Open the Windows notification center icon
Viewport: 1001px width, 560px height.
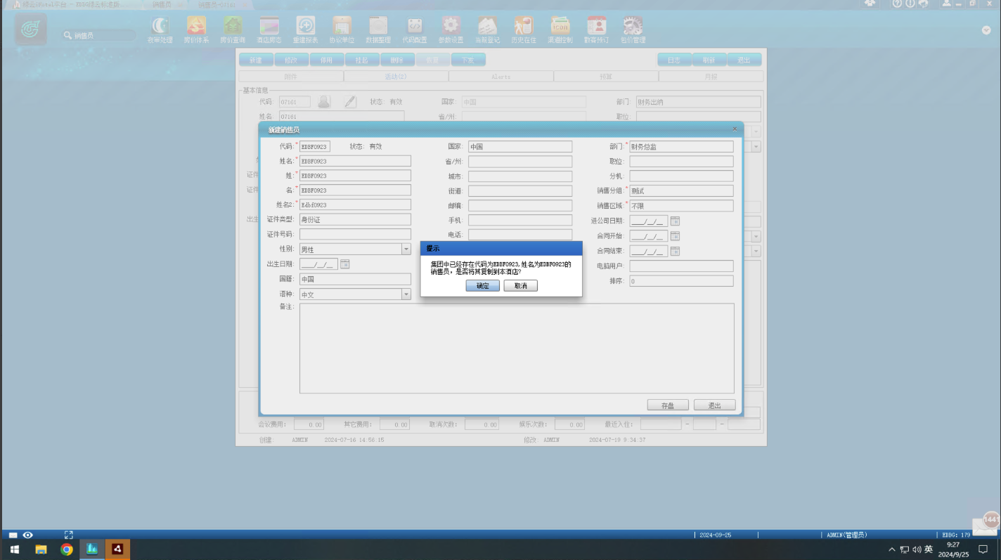[983, 549]
